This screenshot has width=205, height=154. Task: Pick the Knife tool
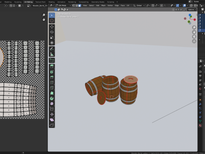tap(52, 88)
